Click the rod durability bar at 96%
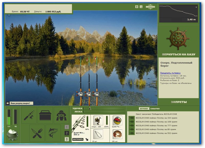The width and height of the screenshot is (205, 148). (87, 122)
